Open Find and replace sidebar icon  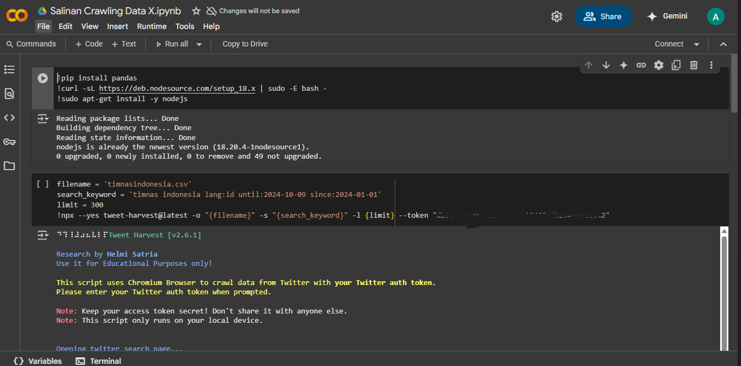tap(9, 94)
